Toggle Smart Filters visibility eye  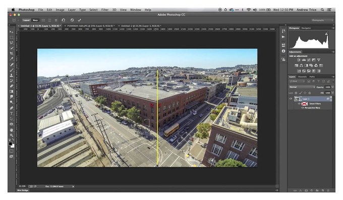[299, 104]
